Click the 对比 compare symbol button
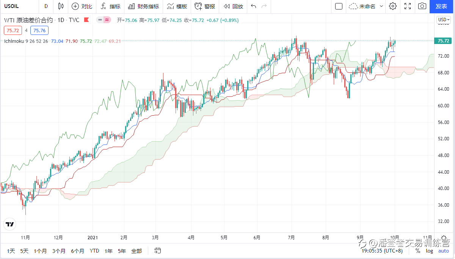This screenshot has height=259, width=455. point(82,6)
